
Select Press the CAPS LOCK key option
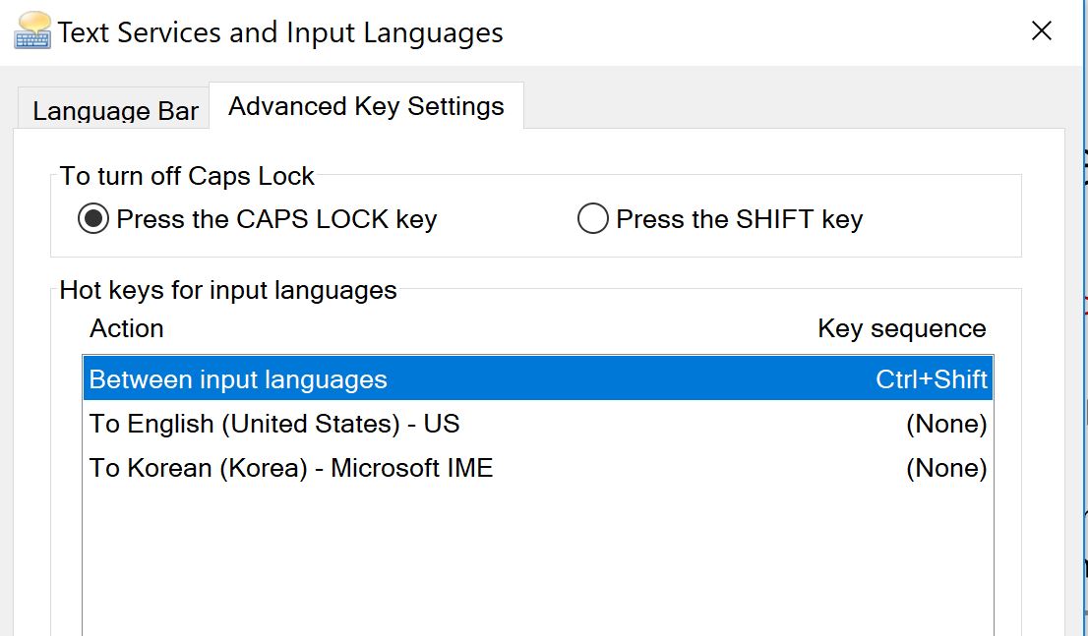point(258,219)
